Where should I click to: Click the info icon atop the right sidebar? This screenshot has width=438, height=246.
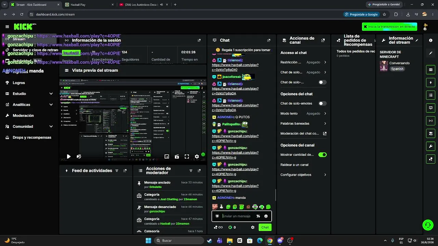click(430, 40)
